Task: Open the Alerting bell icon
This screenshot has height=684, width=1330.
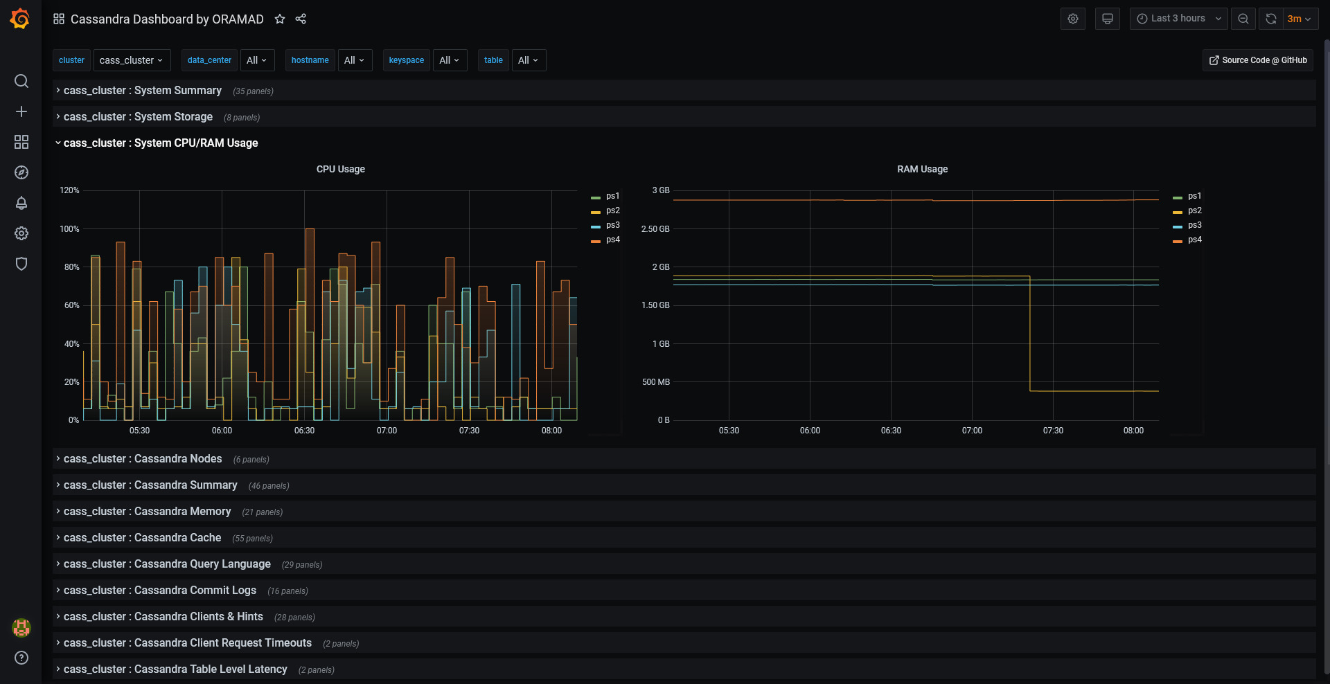Action: pyautogui.click(x=21, y=203)
